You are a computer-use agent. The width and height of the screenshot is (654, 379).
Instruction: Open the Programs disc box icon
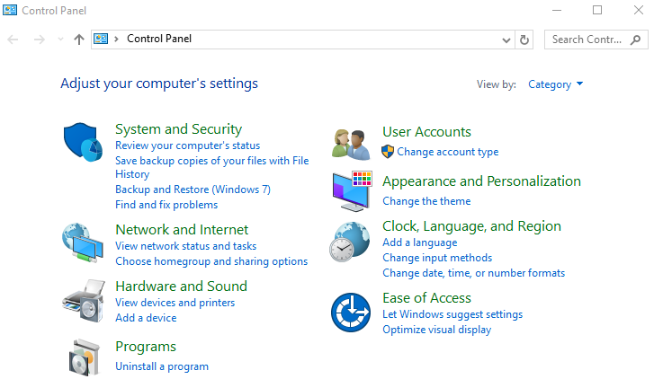85,357
